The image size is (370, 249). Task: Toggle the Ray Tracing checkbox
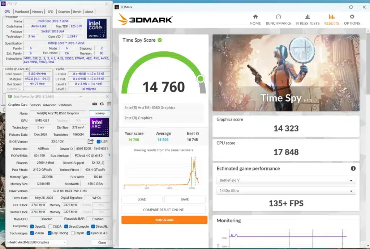[x=50, y=233]
